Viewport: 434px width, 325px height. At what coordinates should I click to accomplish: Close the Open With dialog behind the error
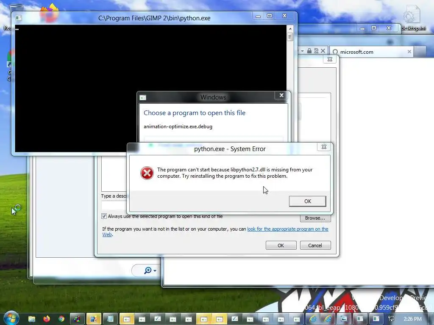click(x=330, y=59)
